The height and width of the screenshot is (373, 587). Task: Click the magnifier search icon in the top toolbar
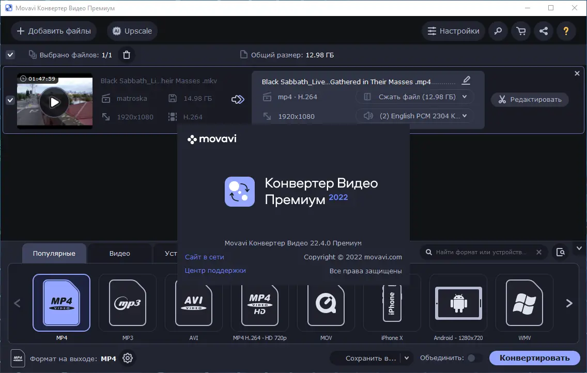pyautogui.click(x=498, y=31)
